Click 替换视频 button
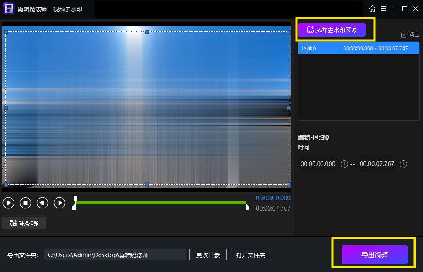The height and width of the screenshot is (272, 423). pos(24,223)
